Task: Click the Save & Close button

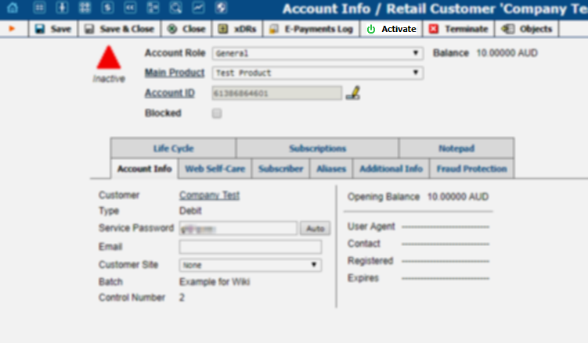Action: [119, 29]
